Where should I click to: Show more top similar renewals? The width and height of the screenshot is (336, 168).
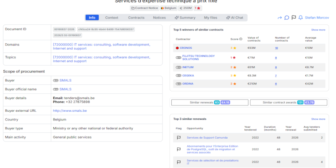tap(318, 119)
